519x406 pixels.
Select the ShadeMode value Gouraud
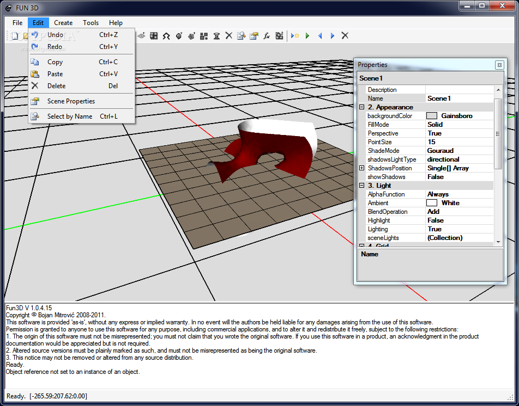(x=460, y=151)
